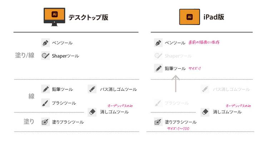Select the desktop Eraser tool icon
Image resolution: width=268 pixels, height=143 pixels.
[x=92, y=112]
